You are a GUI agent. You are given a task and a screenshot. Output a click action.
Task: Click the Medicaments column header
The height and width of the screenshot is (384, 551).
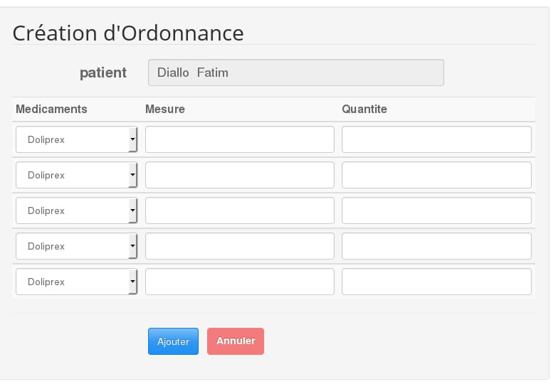[51, 110]
